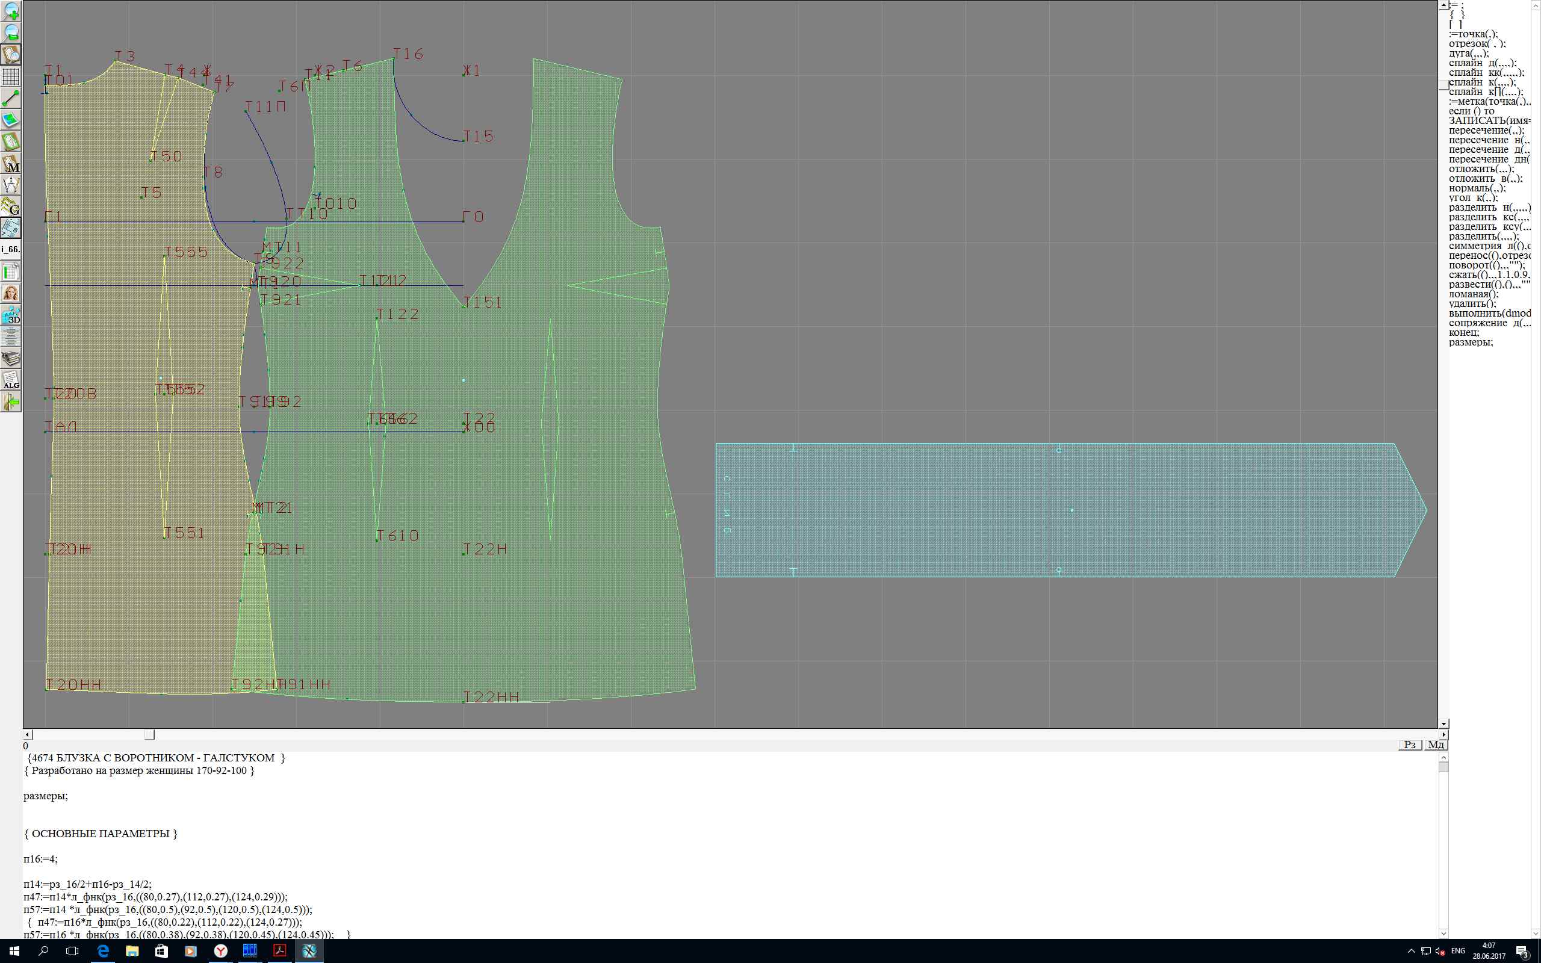This screenshot has height=963, width=1541.
Task: Open the gradation icon with letter G
Action: coord(11,206)
